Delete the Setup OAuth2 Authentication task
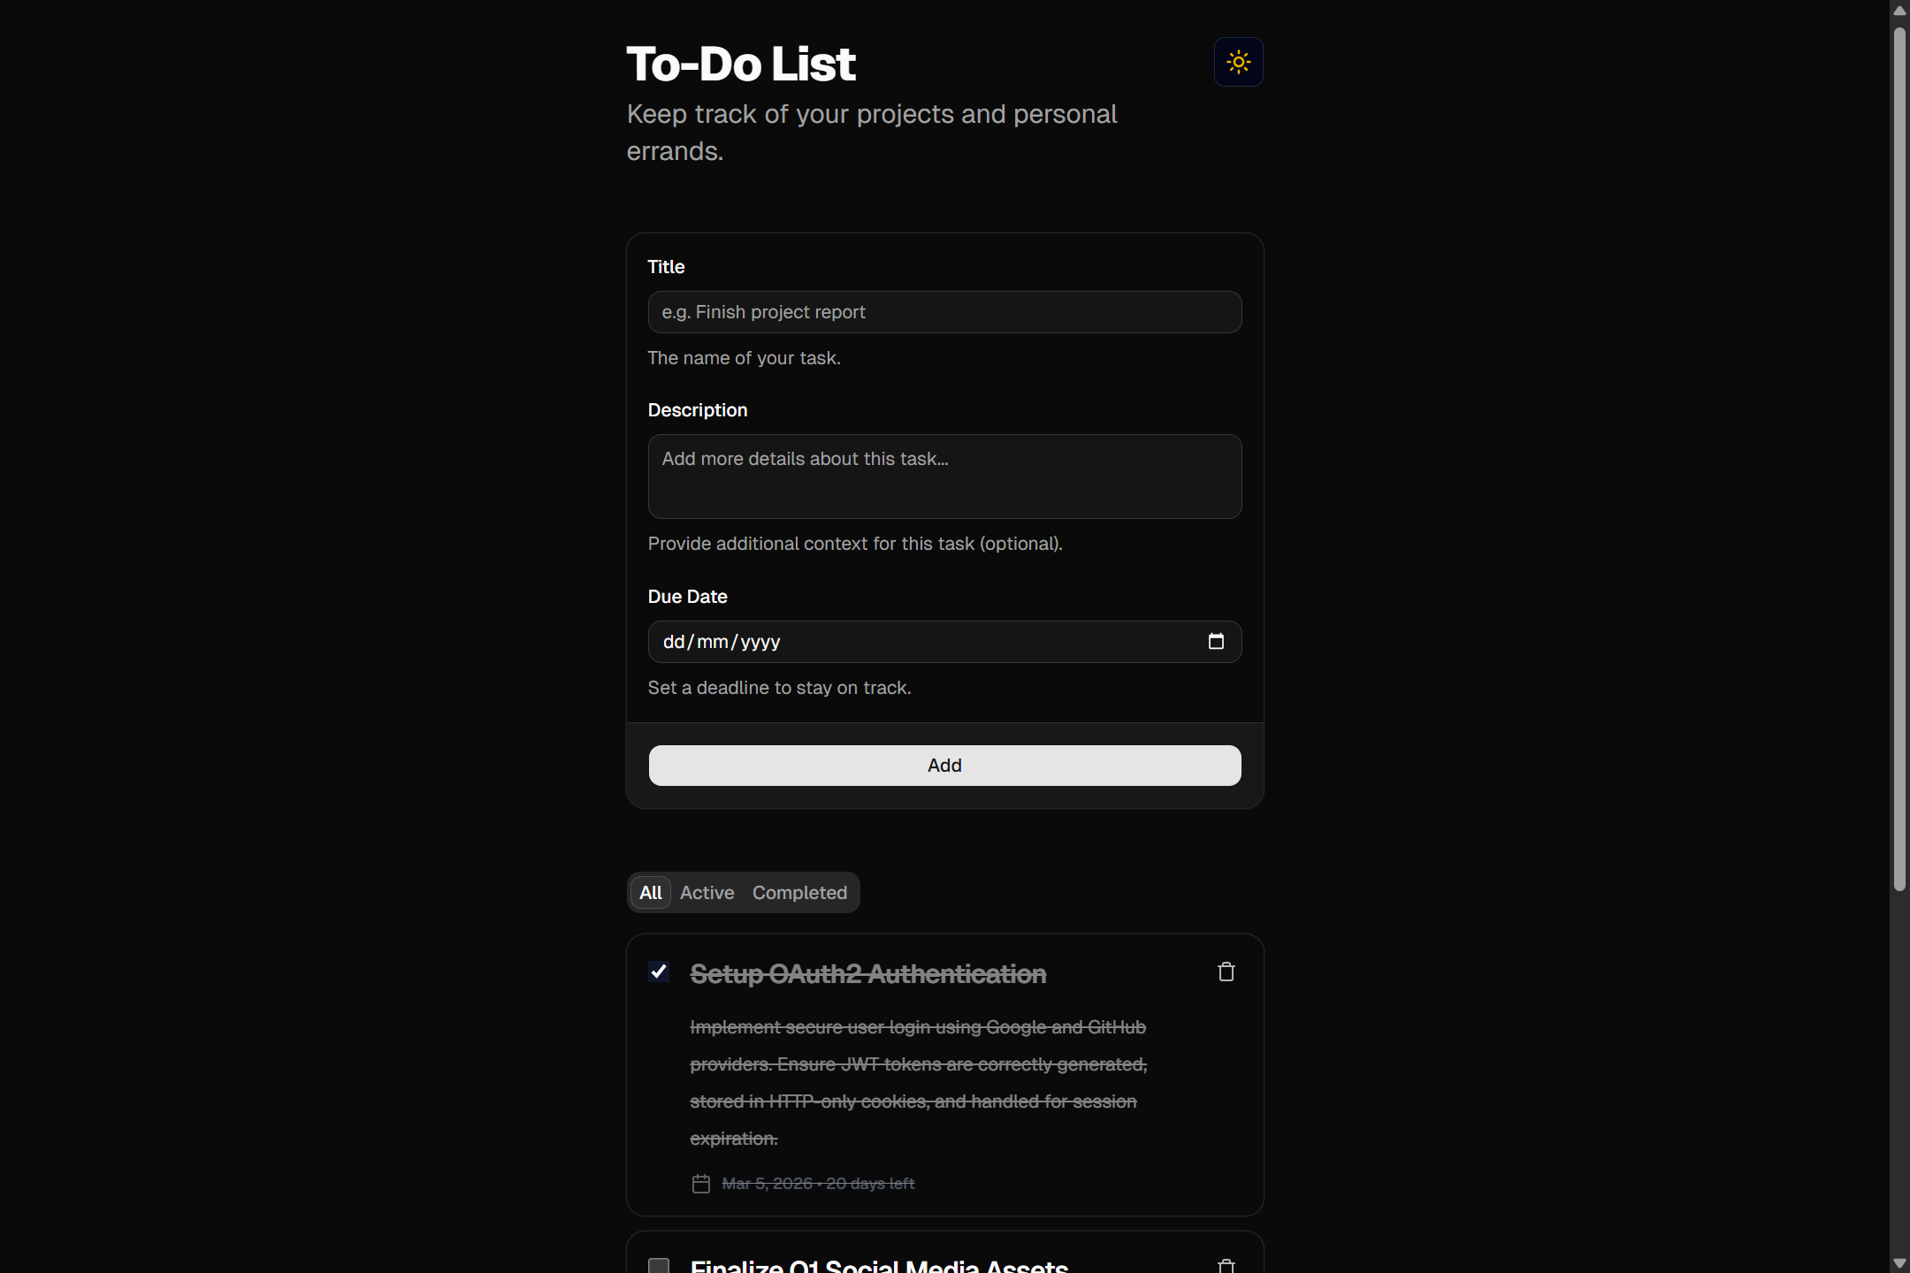Viewport: 1910px width, 1273px height. [x=1226, y=972]
